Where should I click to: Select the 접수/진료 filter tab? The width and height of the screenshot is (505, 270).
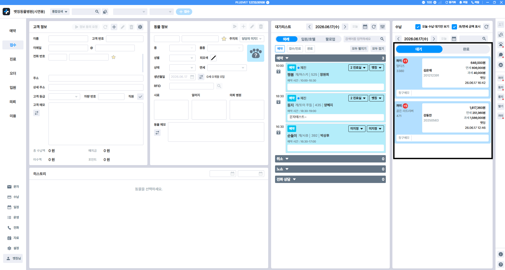295,49
